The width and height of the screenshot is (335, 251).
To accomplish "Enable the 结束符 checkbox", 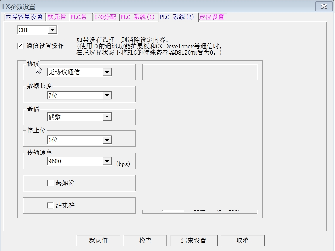I will [50, 206].
